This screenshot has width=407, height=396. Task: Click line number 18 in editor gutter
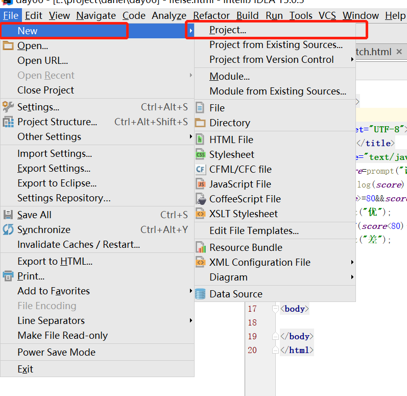pyautogui.click(x=252, y=322)
